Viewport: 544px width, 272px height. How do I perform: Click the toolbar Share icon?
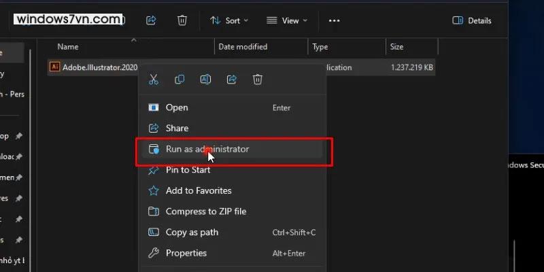[151, 20]
